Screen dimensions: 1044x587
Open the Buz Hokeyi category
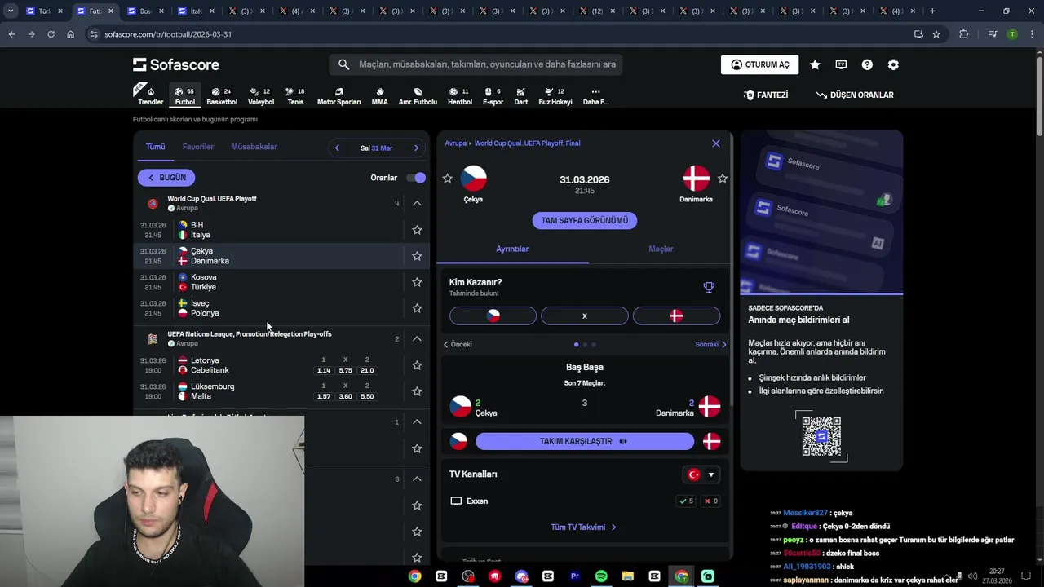[x=555, y=96]
